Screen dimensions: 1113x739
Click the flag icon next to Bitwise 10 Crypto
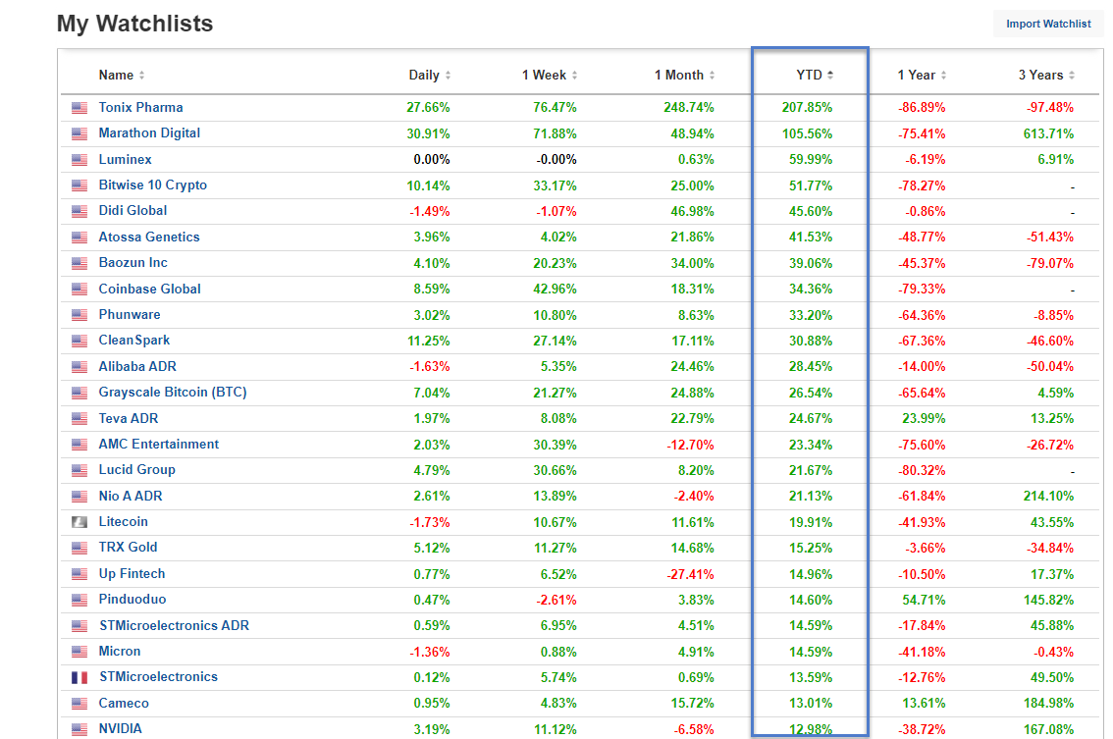point(79,185)
